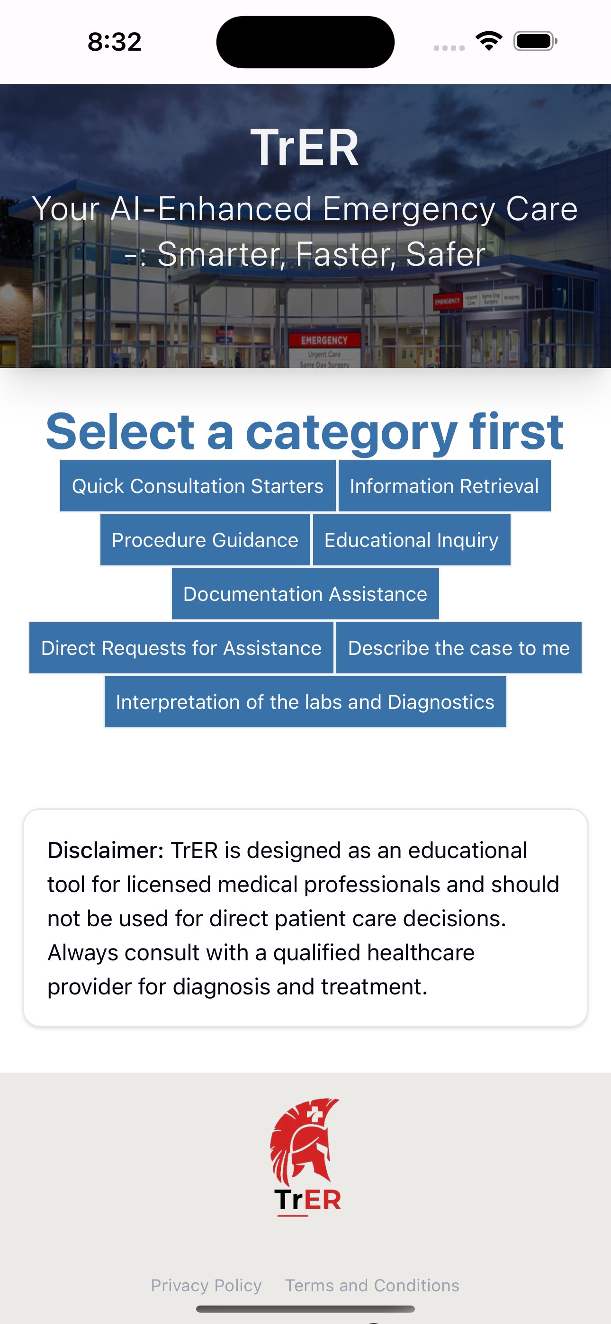The image size is (611, 1324).
Task: Click the cellular signal dots in the status bar
Action: [449, 47]
